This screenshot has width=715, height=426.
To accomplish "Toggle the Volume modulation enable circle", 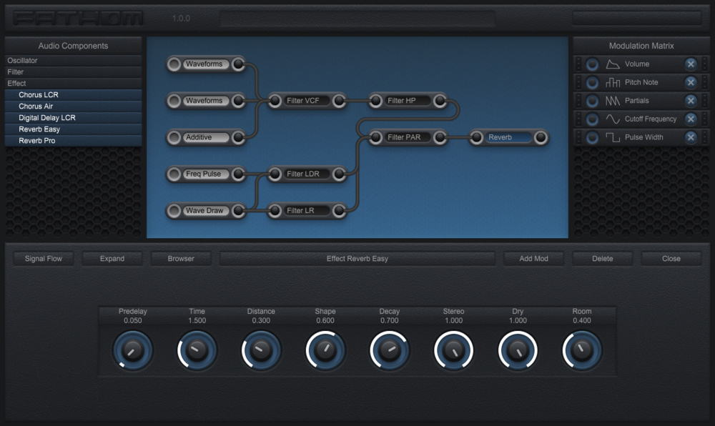I will pyautogui.click(x=592, y=64).
